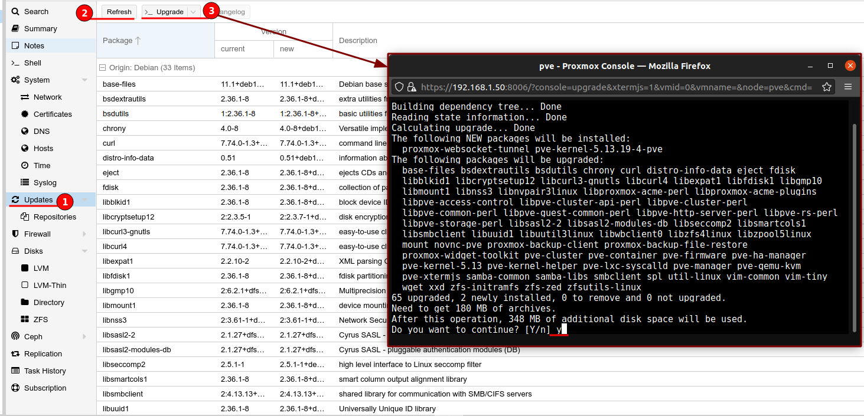
Task: Collapse the Updates section arrow
Action: coord(85,200)
